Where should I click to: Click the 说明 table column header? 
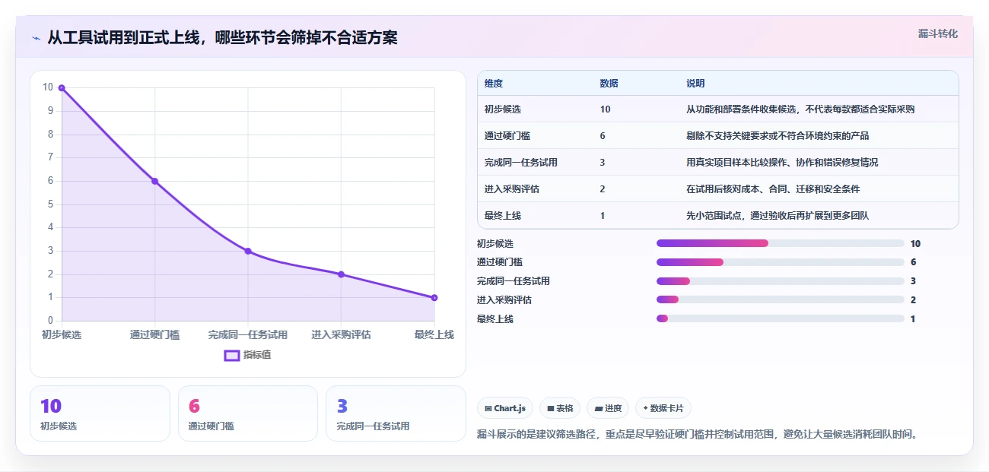click(695, 84)
